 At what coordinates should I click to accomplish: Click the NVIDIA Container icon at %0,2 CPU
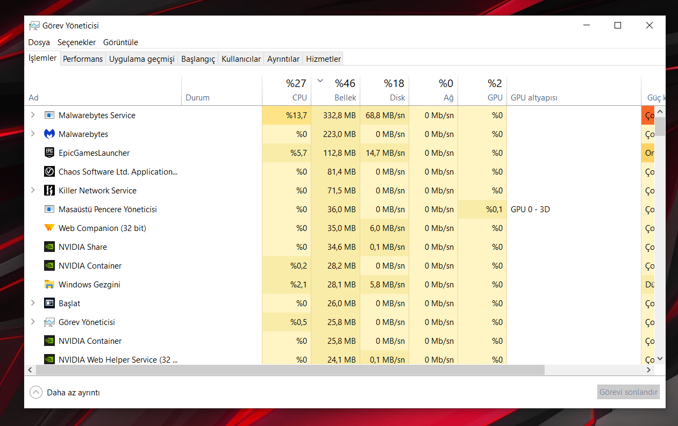click(49, 266)
